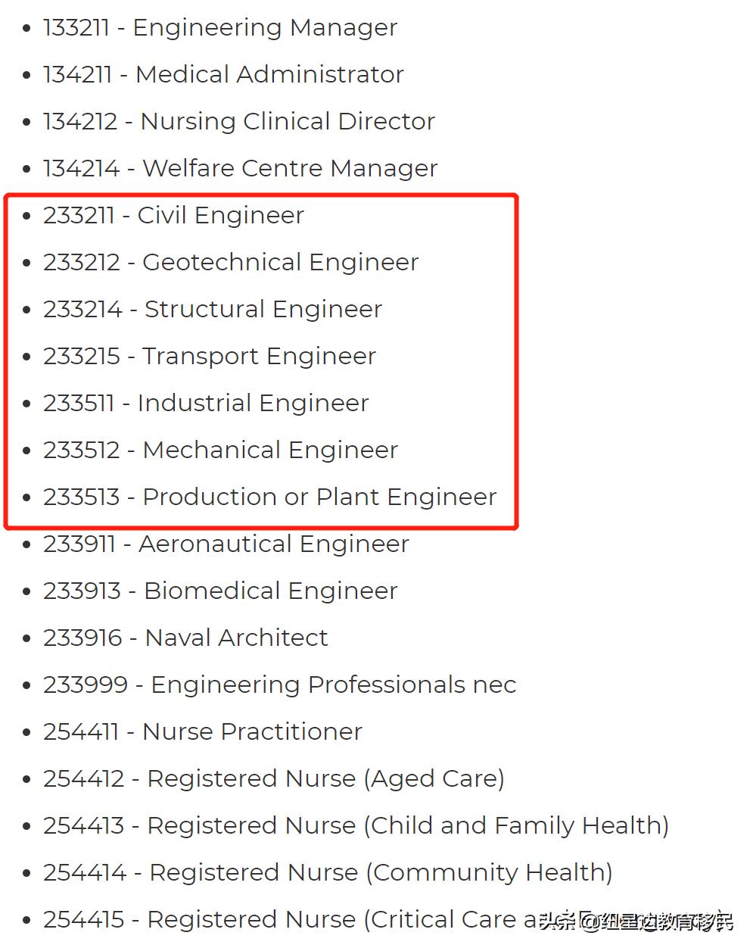Click the 133211 Engineering Manager entry

tap(219, 28)
